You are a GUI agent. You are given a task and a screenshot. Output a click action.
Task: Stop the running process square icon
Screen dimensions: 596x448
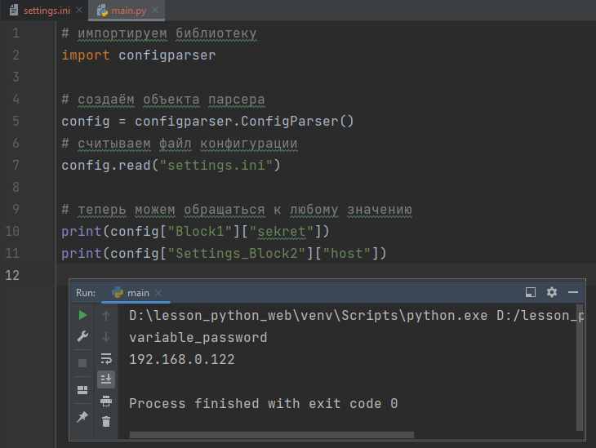pyautogui.click(x=82, y=363)
